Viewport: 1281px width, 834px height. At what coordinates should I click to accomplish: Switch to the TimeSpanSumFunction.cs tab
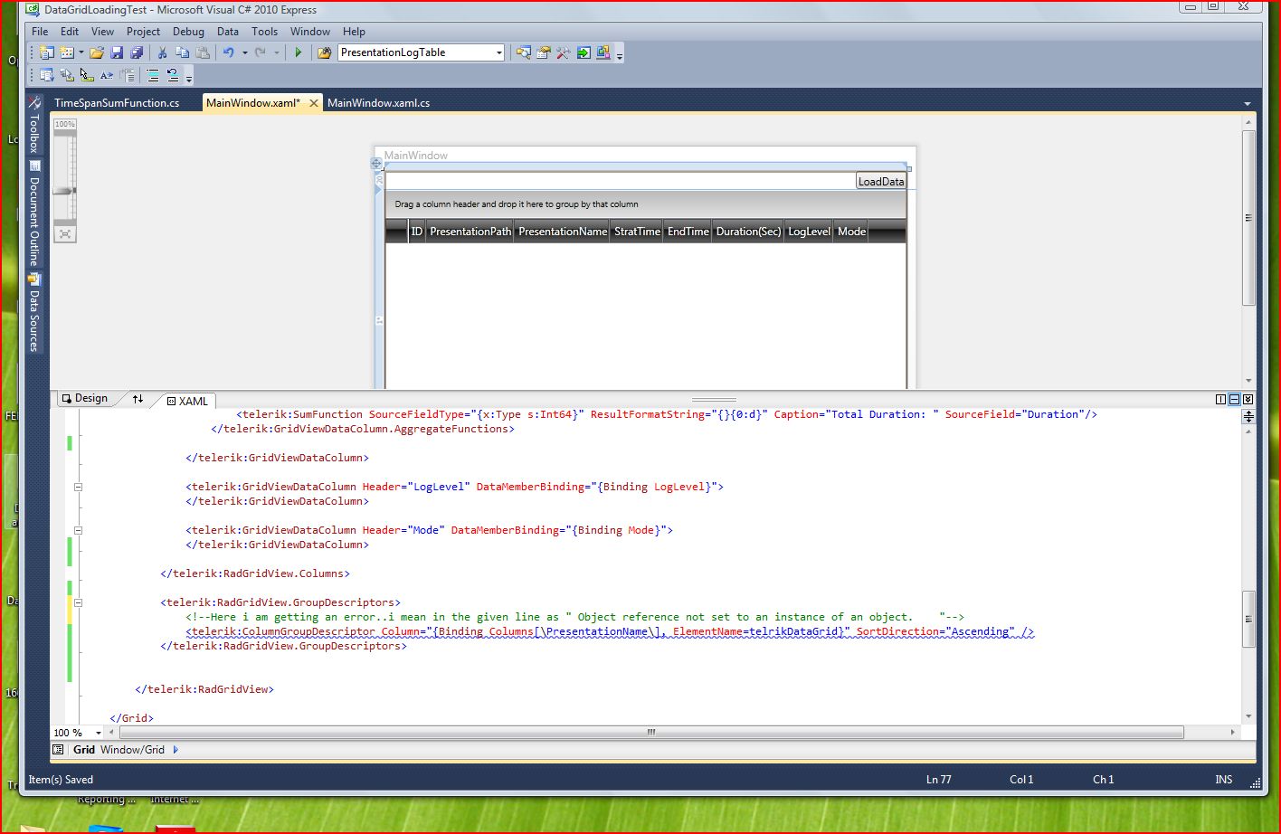point(117,103)
